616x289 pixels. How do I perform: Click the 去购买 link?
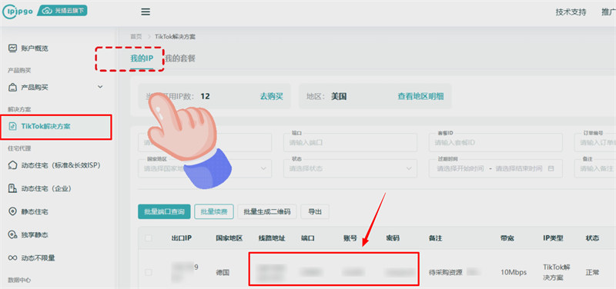272,96
